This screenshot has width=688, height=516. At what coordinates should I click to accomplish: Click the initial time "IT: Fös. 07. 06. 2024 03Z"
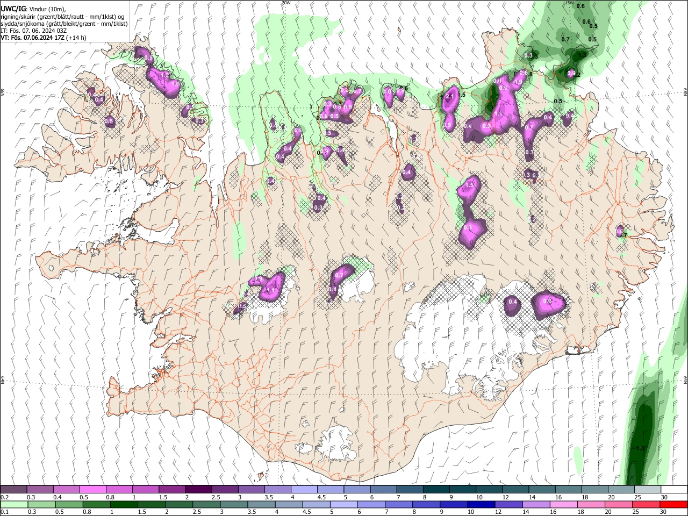(33, 31)
